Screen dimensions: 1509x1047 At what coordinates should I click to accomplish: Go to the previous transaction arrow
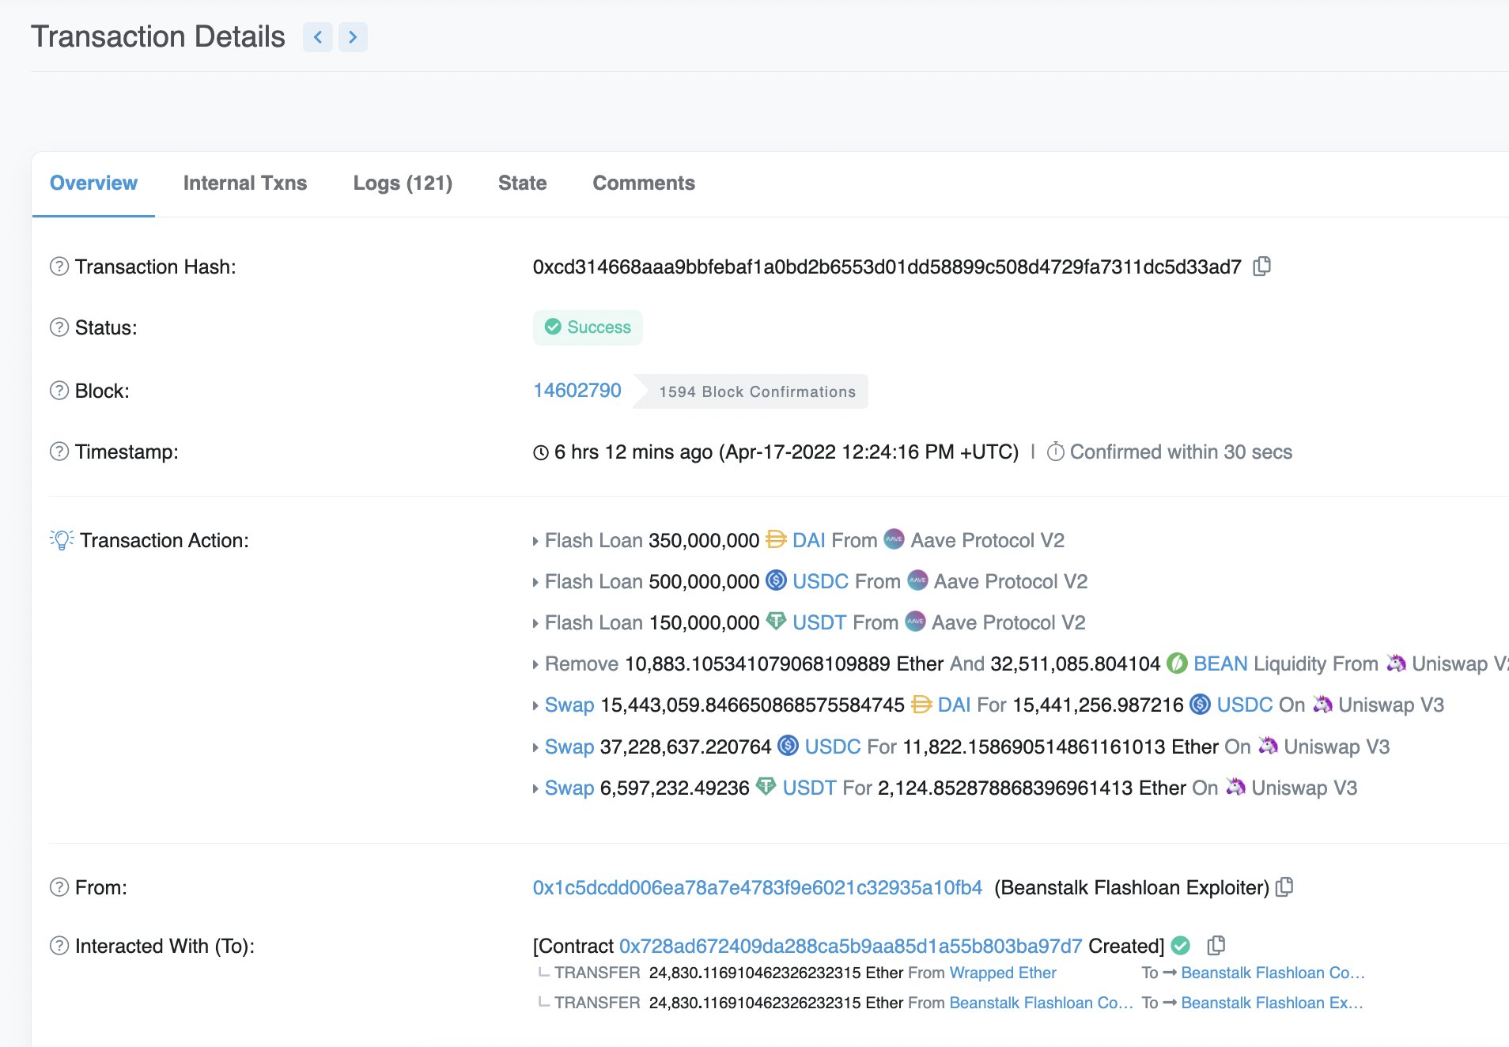[318, 37]
